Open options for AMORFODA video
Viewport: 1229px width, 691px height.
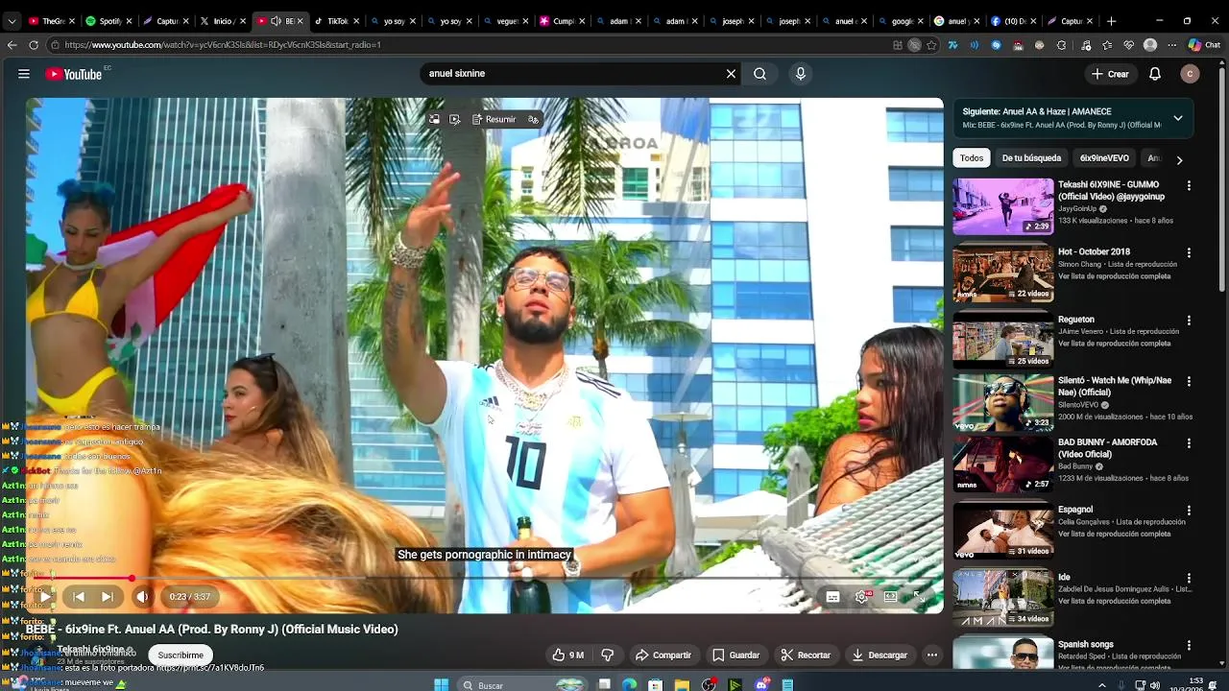[1189, 443]
